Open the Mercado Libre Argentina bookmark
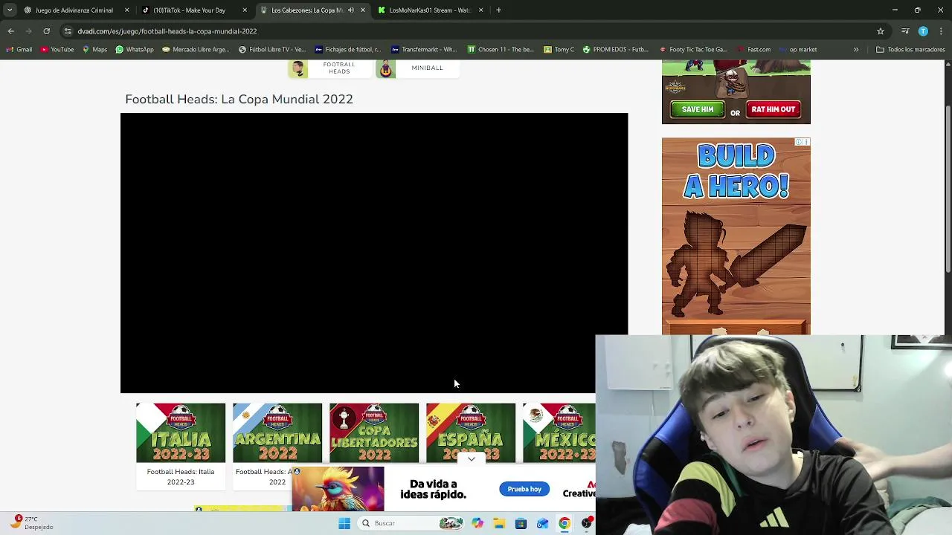952x535 pixels. (196, 50)
